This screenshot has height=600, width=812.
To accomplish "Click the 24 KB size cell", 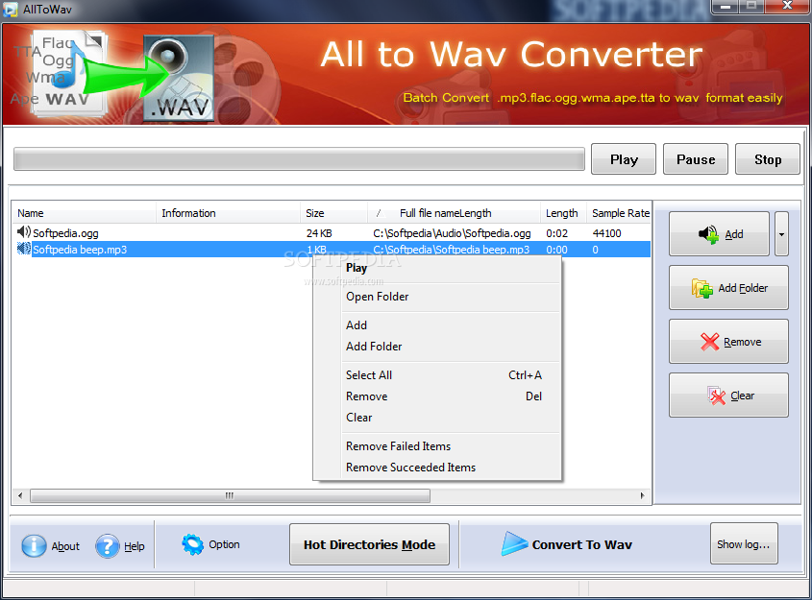I will 319,233.
